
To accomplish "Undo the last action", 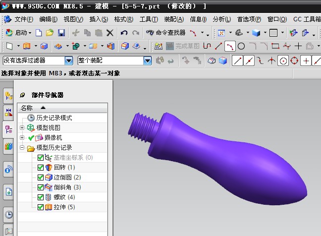I will point(124,33).
